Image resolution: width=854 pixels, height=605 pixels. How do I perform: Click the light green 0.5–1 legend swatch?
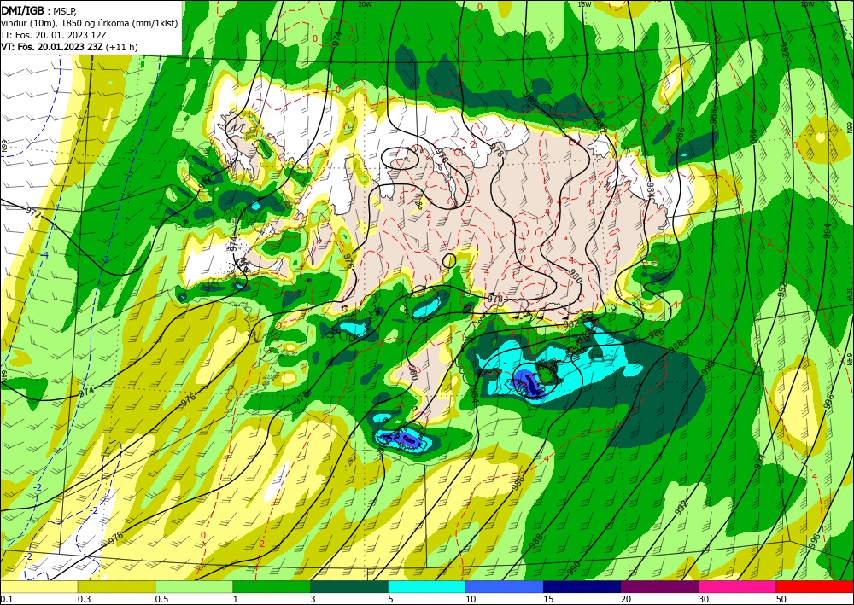(x=194, y=586)
